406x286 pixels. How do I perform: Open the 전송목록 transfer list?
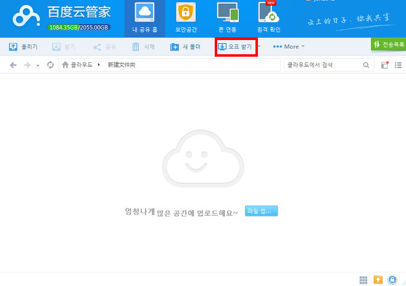point(389,44)
